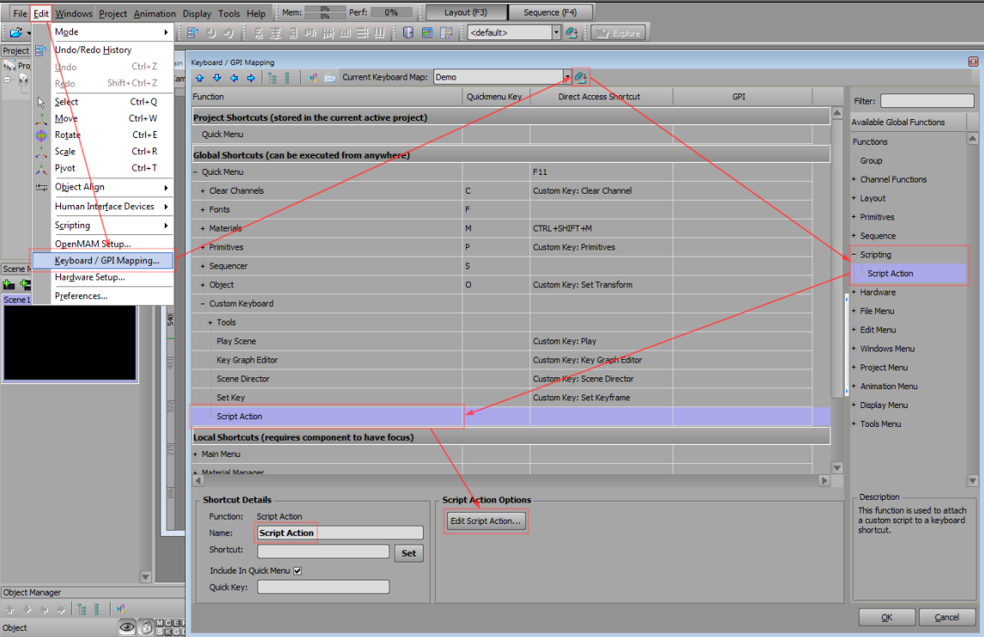
Task: Expand the Fonts shortcut group
Action: 202,210
